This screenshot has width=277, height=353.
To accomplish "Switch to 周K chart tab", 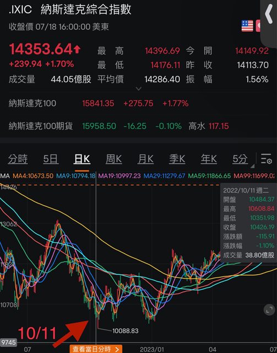I will click(114, 159).
